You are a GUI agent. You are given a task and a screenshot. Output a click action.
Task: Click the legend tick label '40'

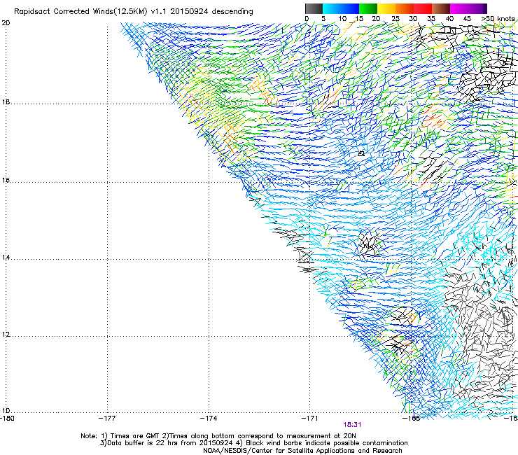[449, 19]
